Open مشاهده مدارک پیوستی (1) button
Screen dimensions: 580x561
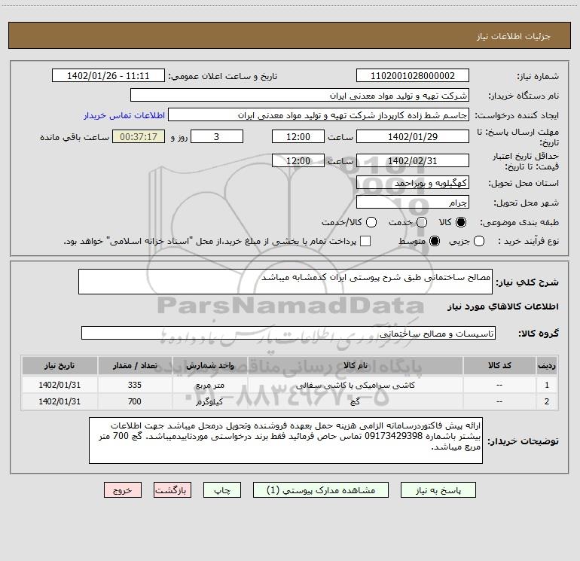point(321,490)
